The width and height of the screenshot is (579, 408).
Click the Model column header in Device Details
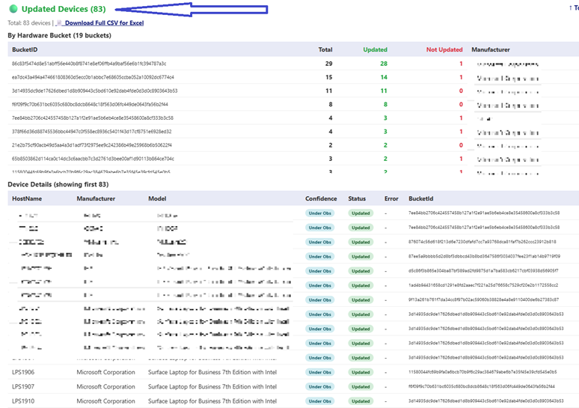pos(157,199)
